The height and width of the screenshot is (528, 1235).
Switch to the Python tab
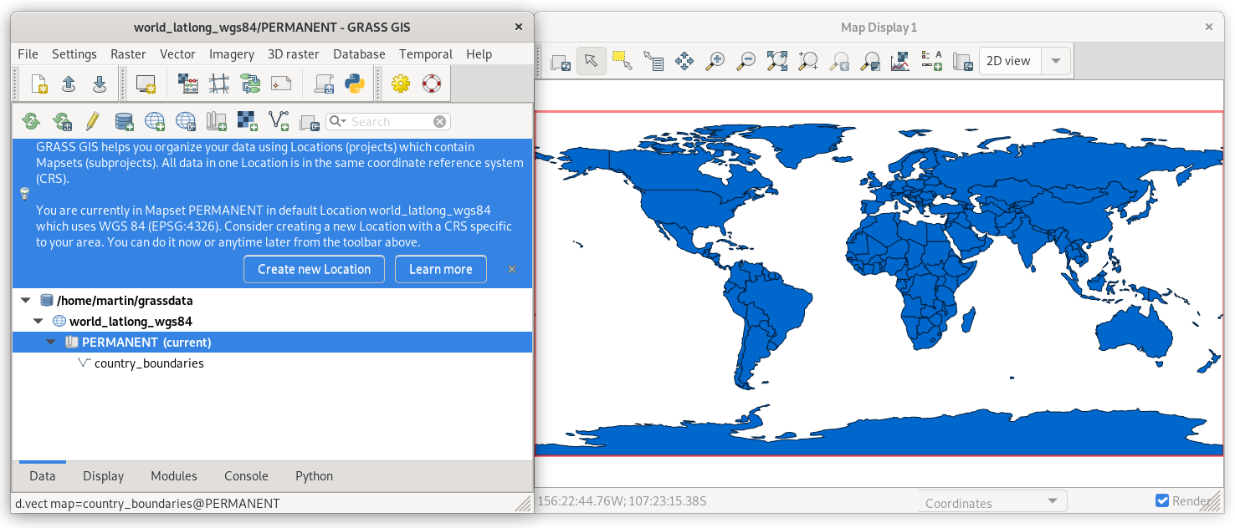pyautogui.click(x=315, y=476)
